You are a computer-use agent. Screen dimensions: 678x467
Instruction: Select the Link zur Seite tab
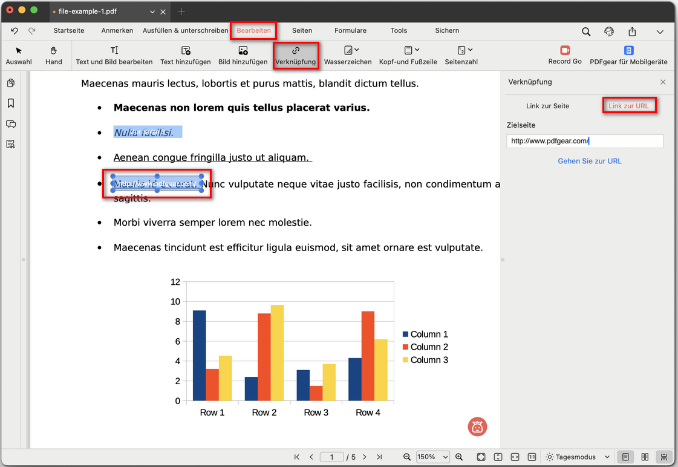tap(547, 106)
